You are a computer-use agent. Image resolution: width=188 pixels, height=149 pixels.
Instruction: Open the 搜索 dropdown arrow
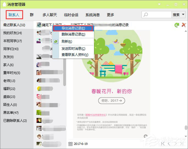[x=183, y=15]
